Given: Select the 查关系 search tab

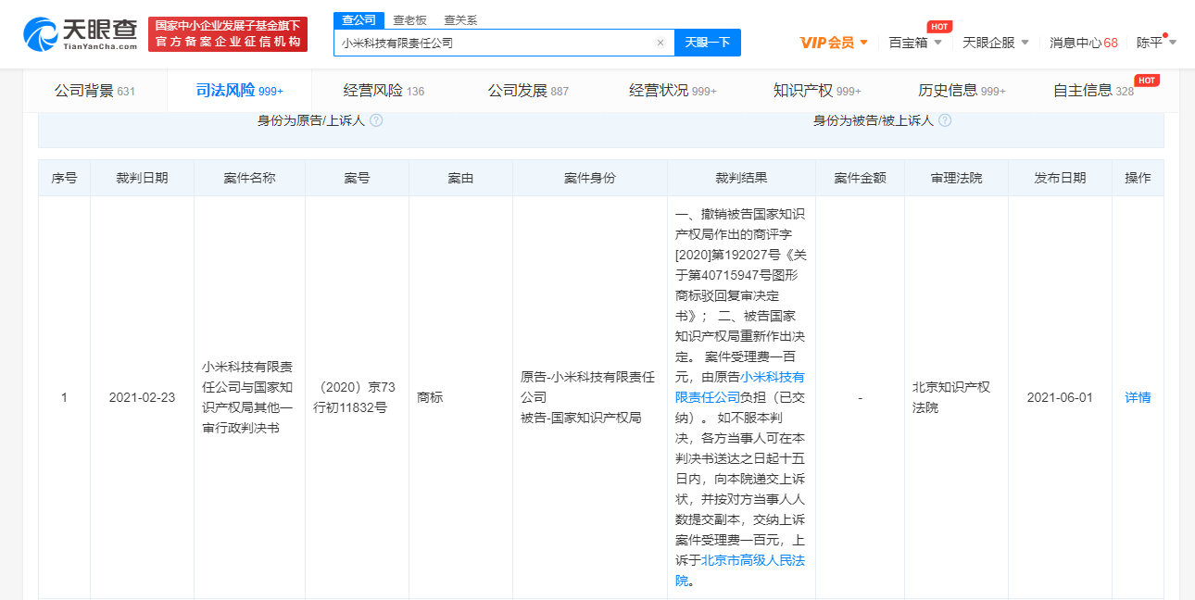Looking at the screenshot, I should (x=460, y=20).
